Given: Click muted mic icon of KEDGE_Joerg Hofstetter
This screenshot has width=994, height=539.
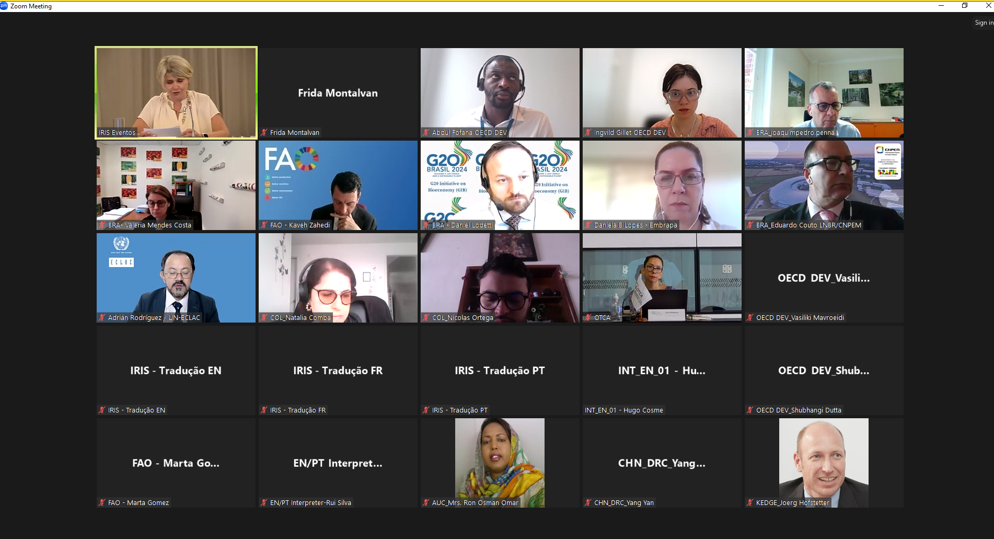Looking at the screenshot, I should [750, 502].
